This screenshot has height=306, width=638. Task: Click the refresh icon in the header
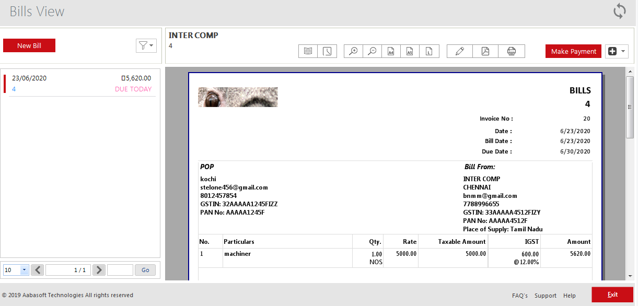click(x=619, y=11)
